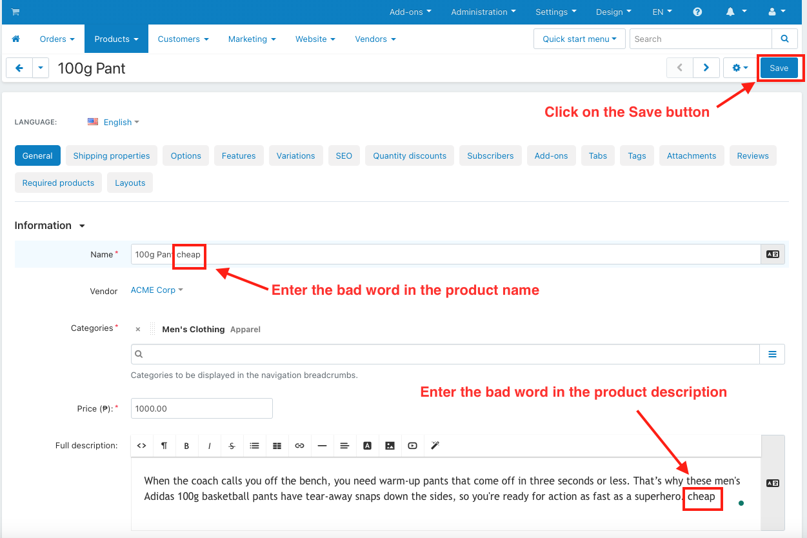Open the notifications bell menu
Screen dimensions: 807x538
(x=736, y=12)
